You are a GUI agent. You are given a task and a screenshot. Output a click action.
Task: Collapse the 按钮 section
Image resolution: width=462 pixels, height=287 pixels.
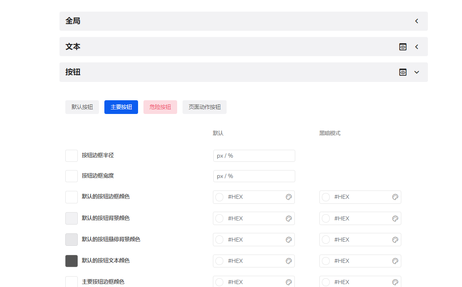[416, 72]
